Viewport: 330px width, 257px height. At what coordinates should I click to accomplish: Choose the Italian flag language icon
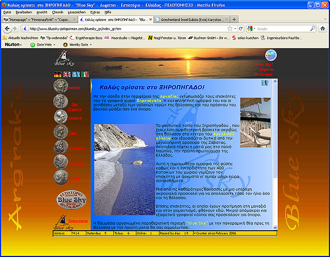85,74
